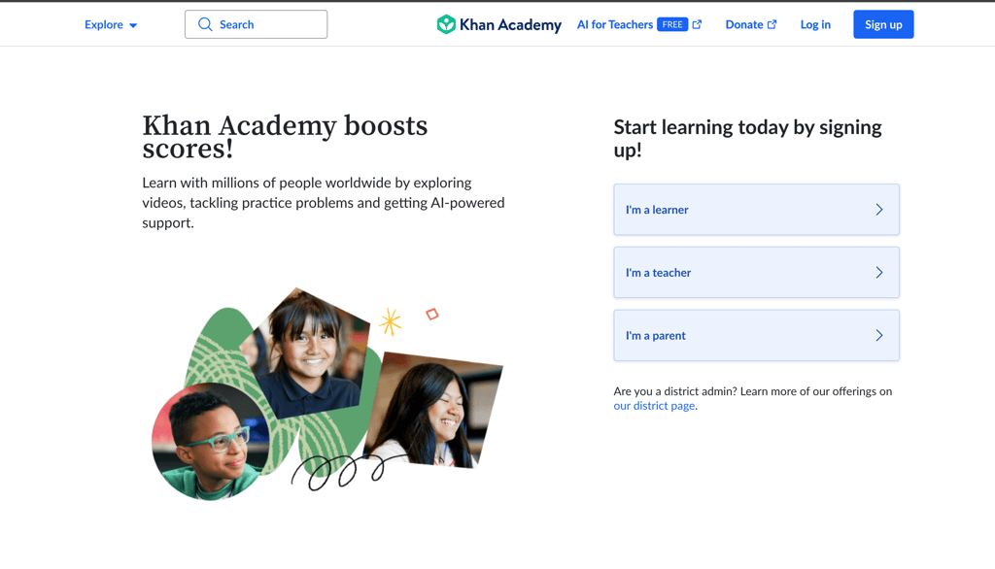The height and width of the screenshot is (569, 995).
Task: Select the I'm a teacher option
Action: pyautogui.click(x=756, y=272)
